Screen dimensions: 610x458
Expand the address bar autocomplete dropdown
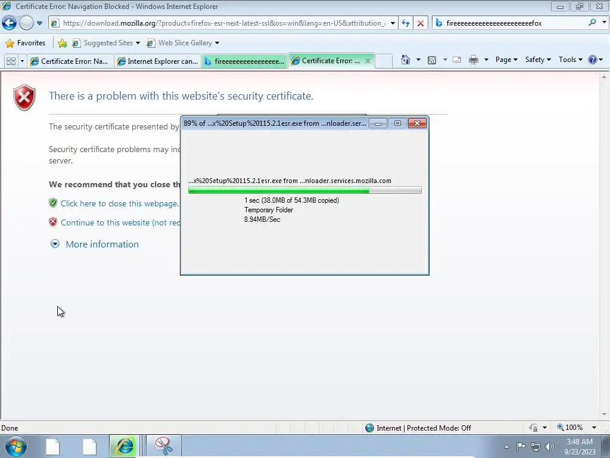point(393,23)
